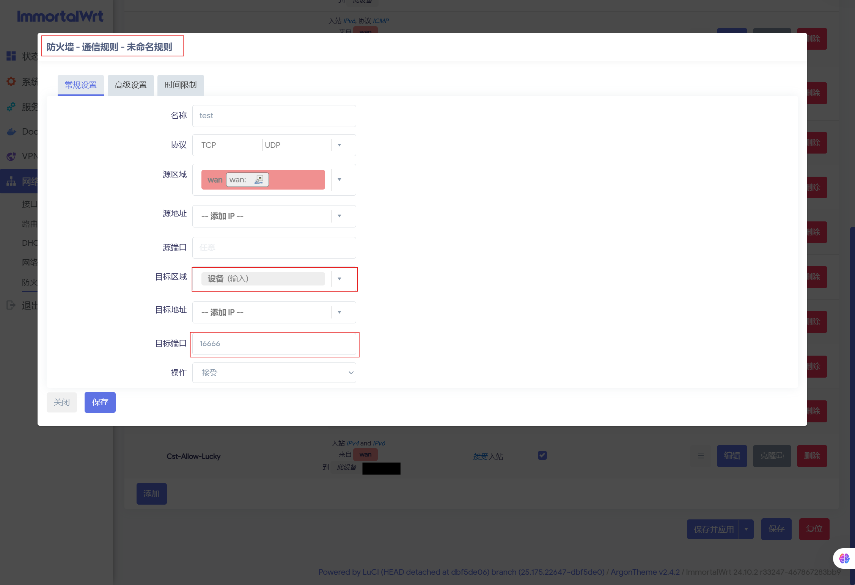Toggle the Cst-Allow-Lucky rule enable checkbox

click(x=542, y=455)
